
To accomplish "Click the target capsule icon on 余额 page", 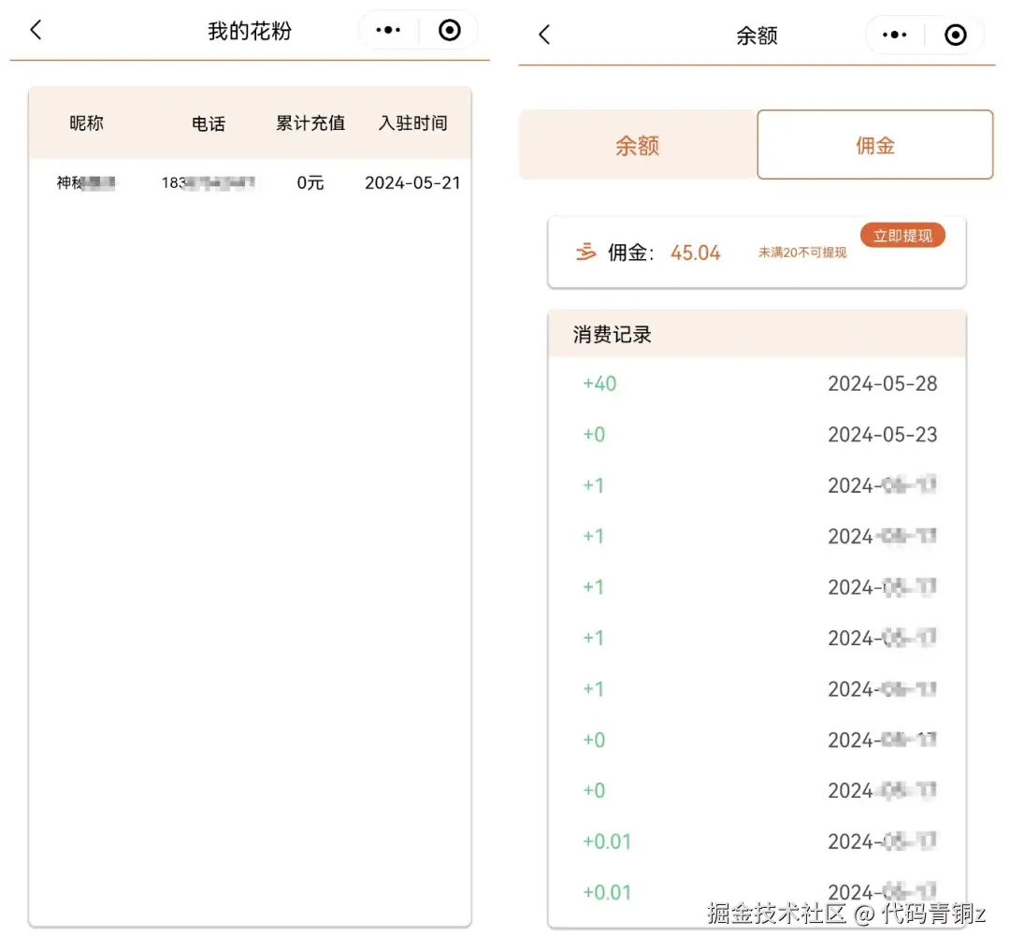I will coord(956,34).
